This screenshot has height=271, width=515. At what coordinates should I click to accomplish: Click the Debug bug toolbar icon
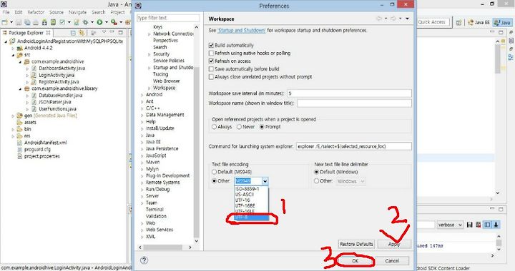click(x=85, y=22)
